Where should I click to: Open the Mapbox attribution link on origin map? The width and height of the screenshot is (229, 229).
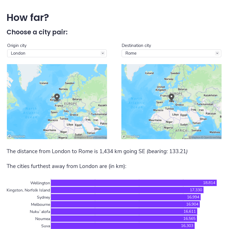(80, 137)
